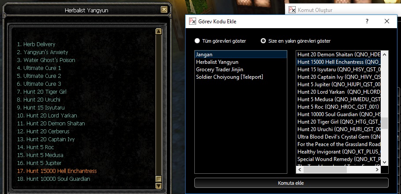
Task: Click the 'Komuta ekle' button
Action: [x=291, y=183]
